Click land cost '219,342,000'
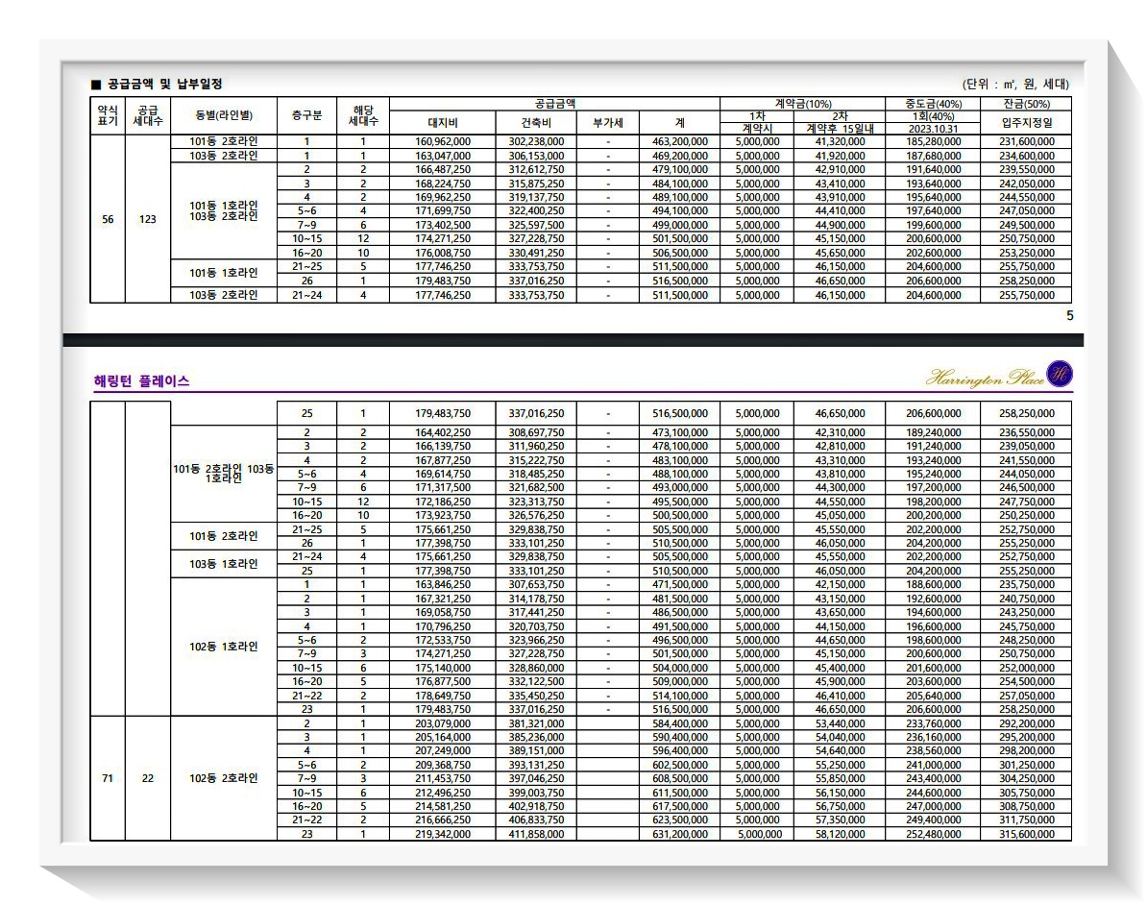This screenshot has width=1147, height=905. [443, 834]
